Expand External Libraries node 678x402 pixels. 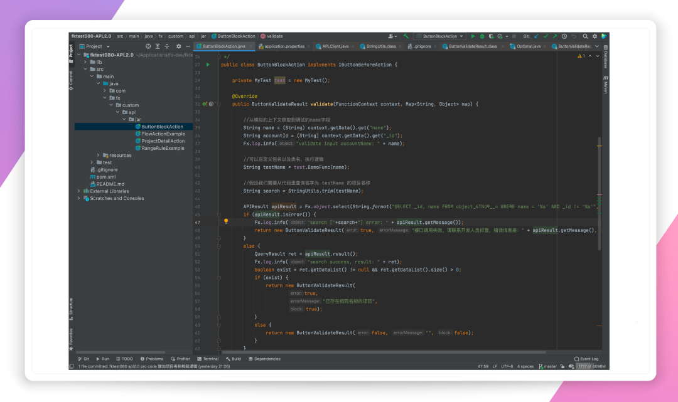click(78, 191)
